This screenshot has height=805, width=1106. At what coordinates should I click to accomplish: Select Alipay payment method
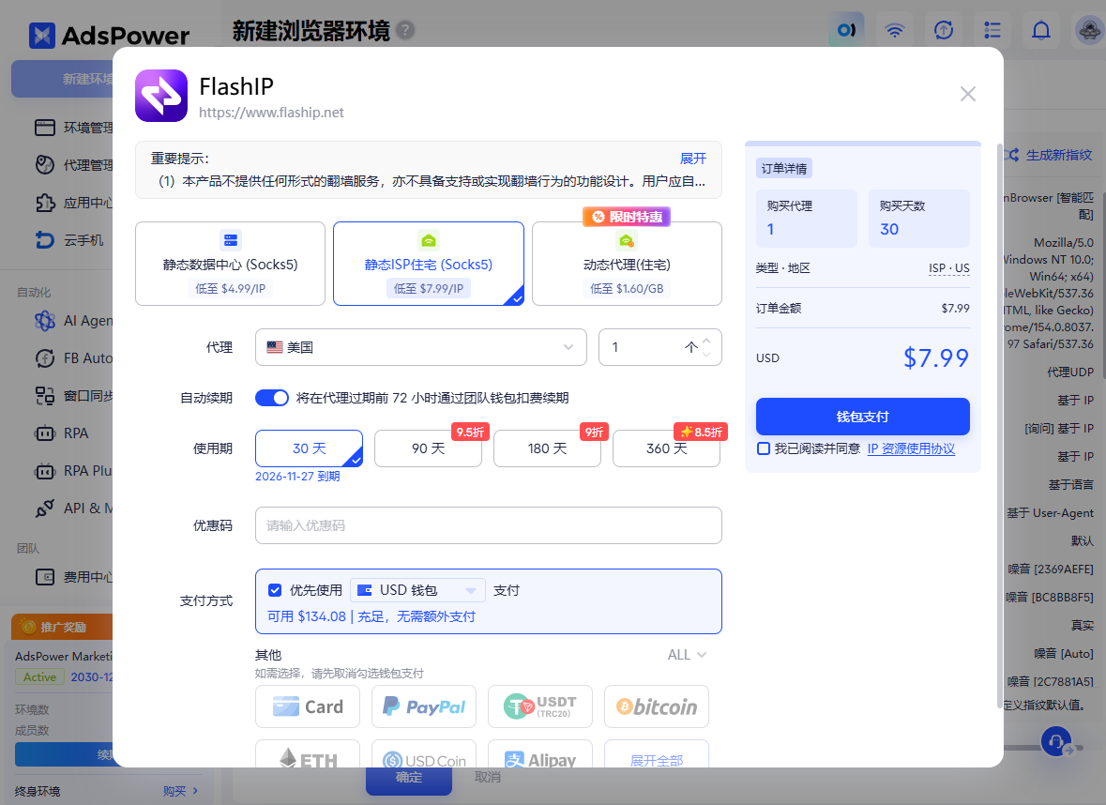pos(540,754)
